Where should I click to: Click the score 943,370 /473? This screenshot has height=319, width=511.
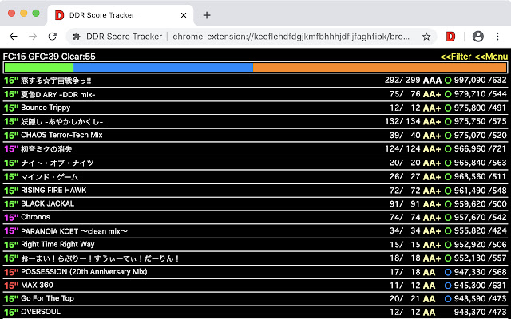coord(481,313)
